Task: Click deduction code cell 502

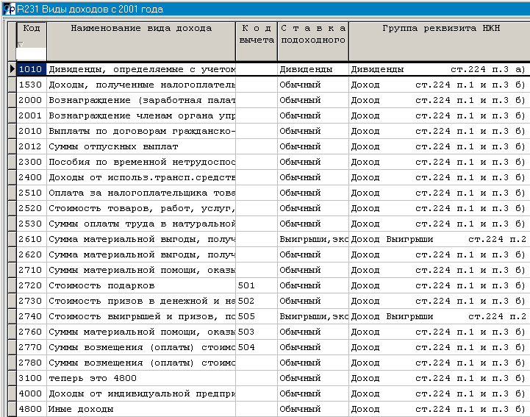Action: (x=257, y=301)
